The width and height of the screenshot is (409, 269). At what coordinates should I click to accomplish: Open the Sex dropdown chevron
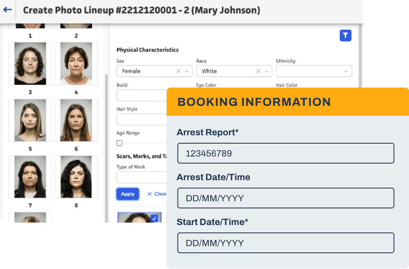[x=186, y=71]
